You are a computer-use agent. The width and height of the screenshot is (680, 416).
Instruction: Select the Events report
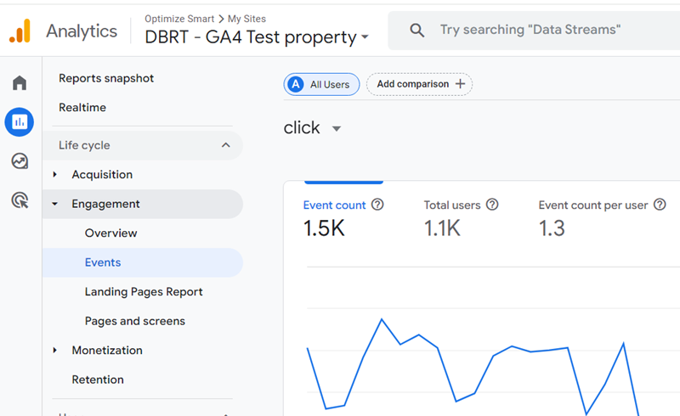click(143, 262)
